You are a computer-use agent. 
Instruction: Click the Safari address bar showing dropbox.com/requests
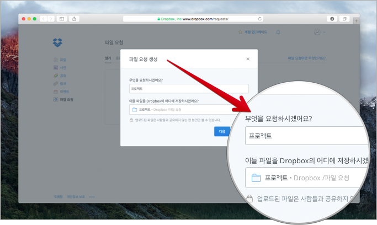(x=193, y=19)
